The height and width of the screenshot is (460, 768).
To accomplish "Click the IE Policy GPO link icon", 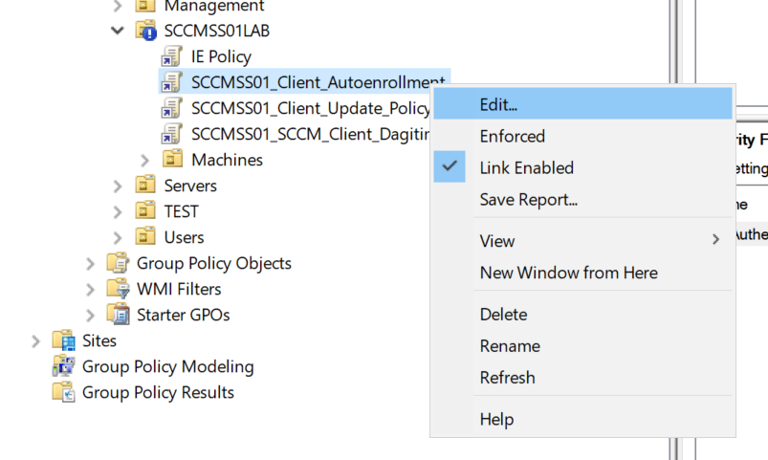I will click(172, 56).
